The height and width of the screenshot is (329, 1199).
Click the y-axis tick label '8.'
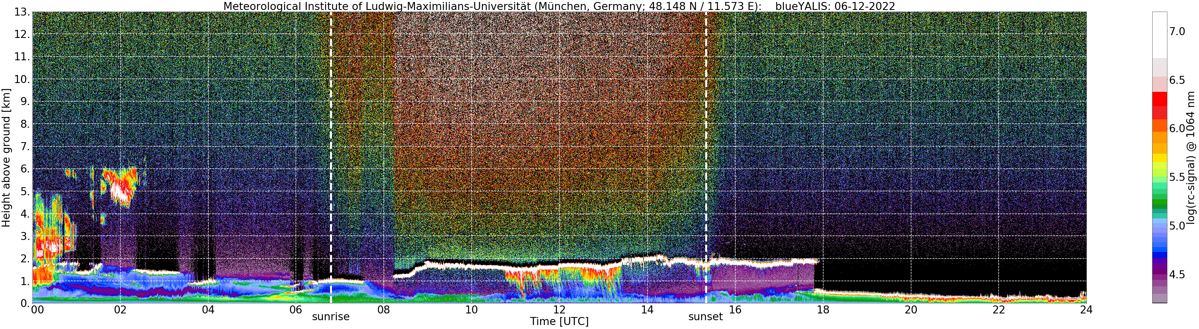click(x=25, y=124)
